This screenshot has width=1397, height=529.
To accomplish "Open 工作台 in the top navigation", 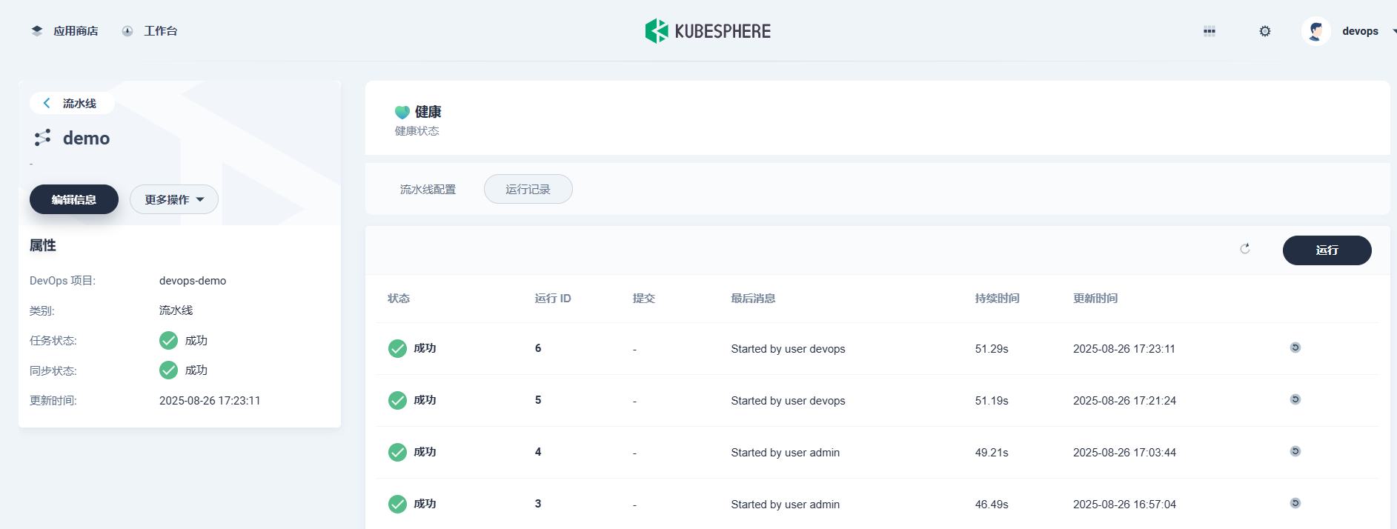I will pyautogui.click(x=160, y=31).
